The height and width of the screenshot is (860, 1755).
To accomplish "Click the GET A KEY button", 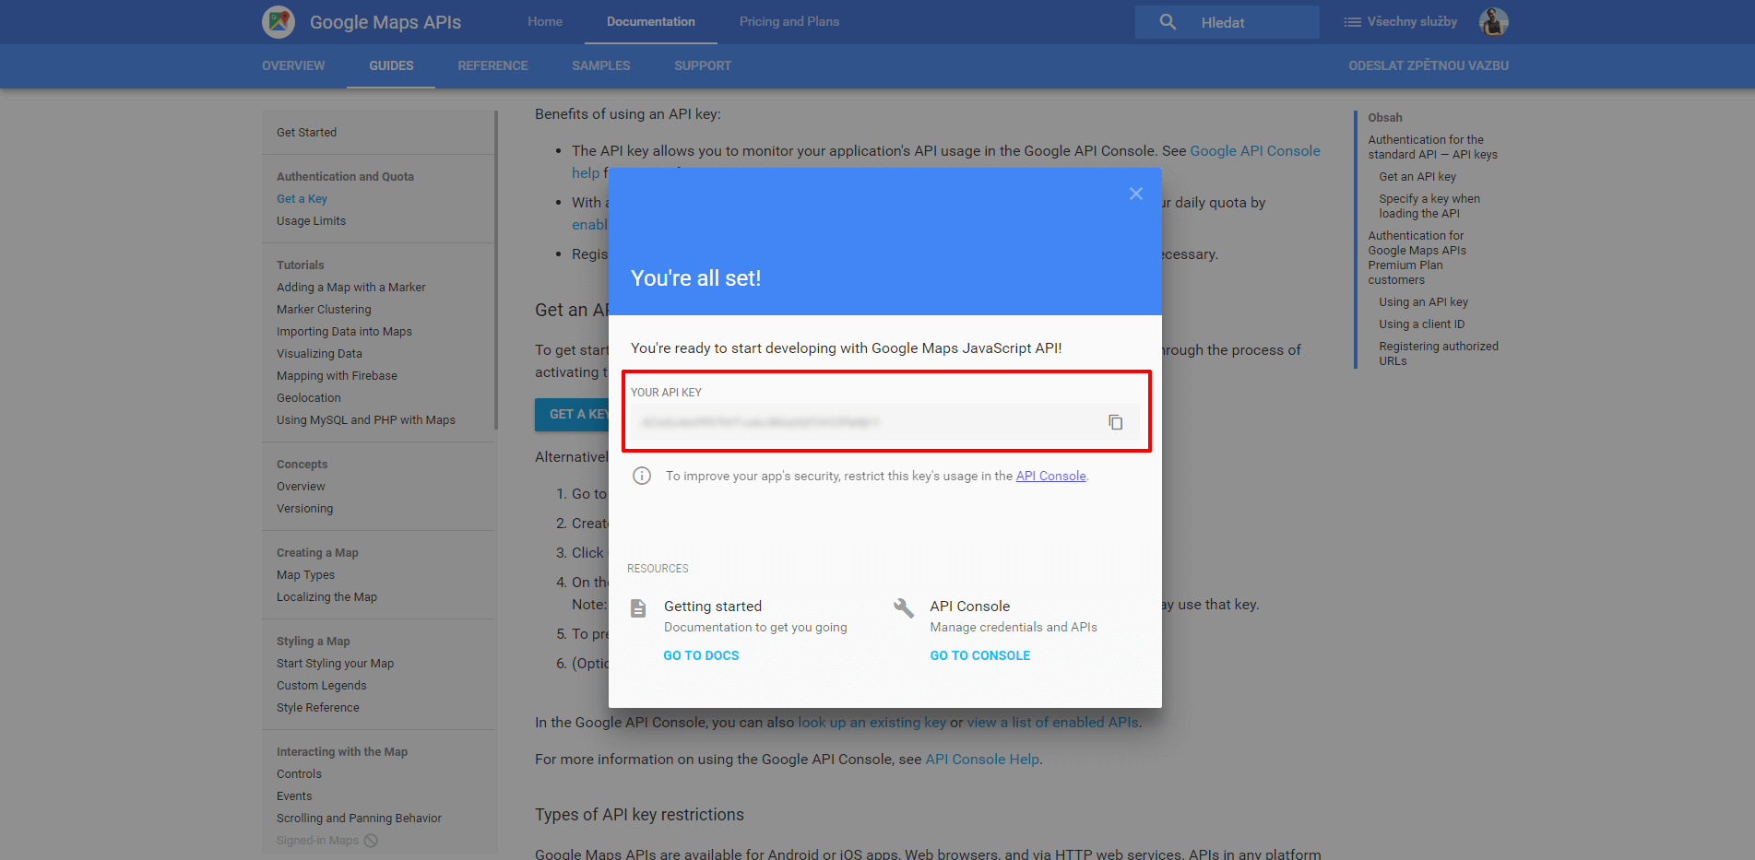I will coord(572,415).
